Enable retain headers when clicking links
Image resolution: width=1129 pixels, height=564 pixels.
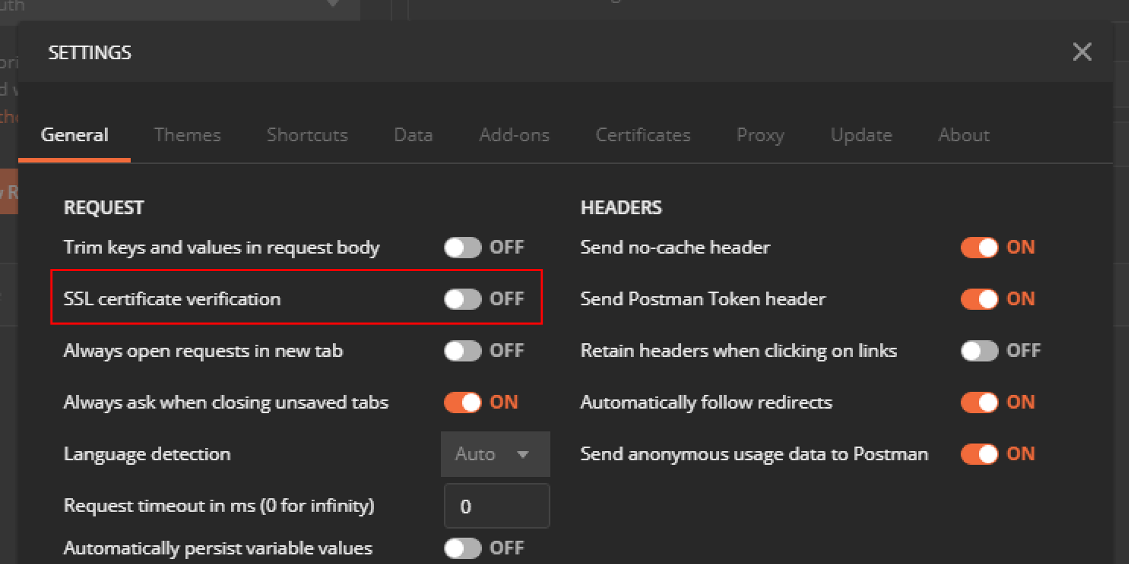(979, 351)
